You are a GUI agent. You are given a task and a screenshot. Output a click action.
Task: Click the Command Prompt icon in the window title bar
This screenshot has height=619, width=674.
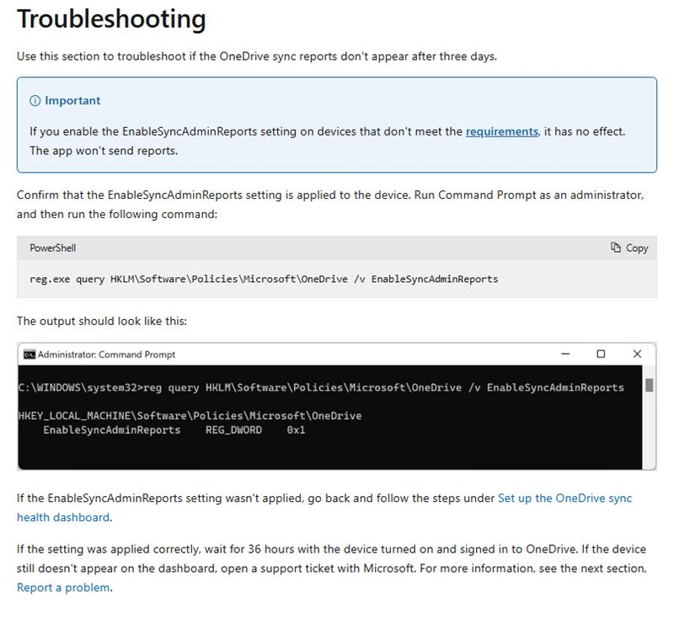click(29, 355)
